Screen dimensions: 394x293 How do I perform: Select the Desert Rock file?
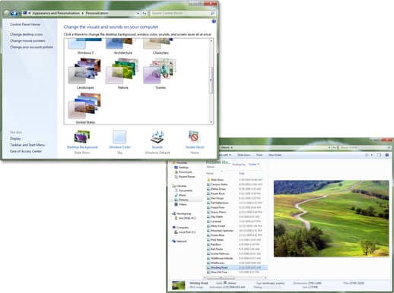[x=216, y=194]
